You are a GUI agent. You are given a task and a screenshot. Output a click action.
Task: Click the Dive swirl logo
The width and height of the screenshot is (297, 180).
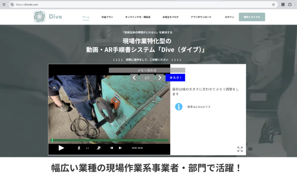39,17
